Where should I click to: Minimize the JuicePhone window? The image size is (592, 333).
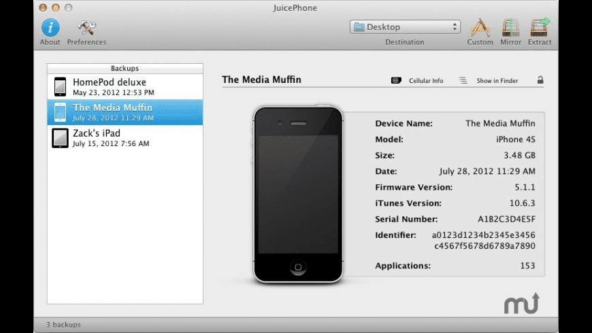(56, 7)
